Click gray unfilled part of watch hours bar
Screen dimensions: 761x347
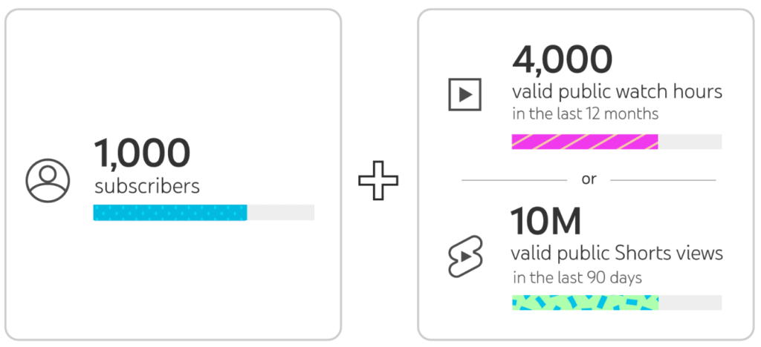[690, 142]
